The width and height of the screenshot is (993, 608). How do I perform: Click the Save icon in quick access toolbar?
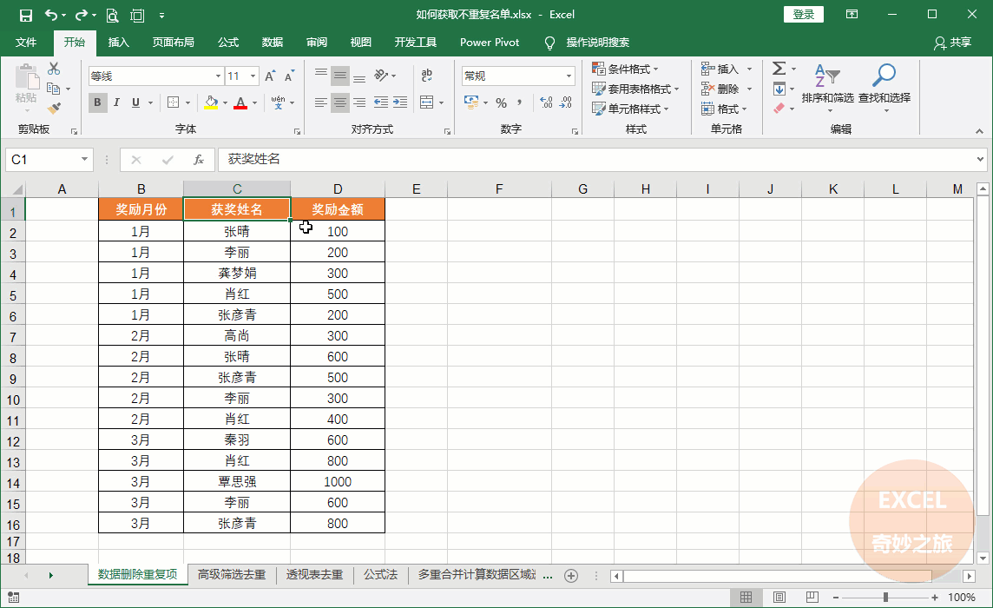pos(25,16)
